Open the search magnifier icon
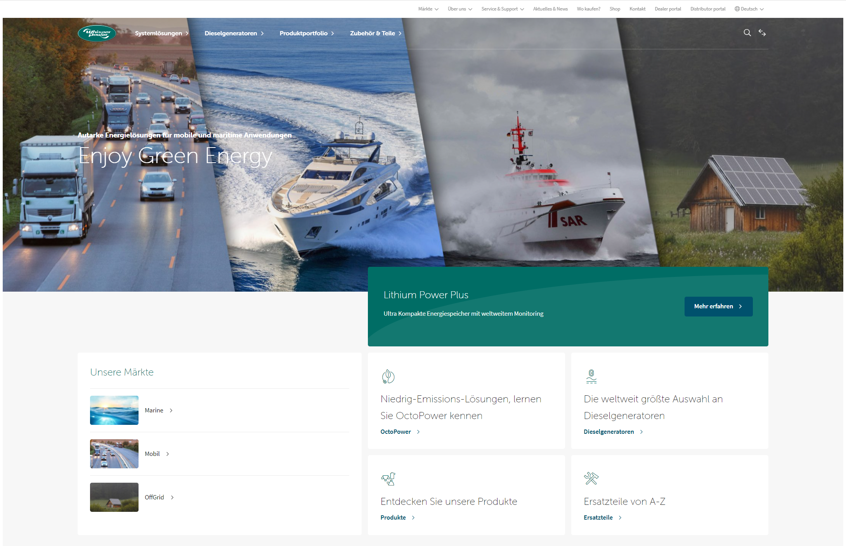Screen dimensions: 846x546 (747, 33)
